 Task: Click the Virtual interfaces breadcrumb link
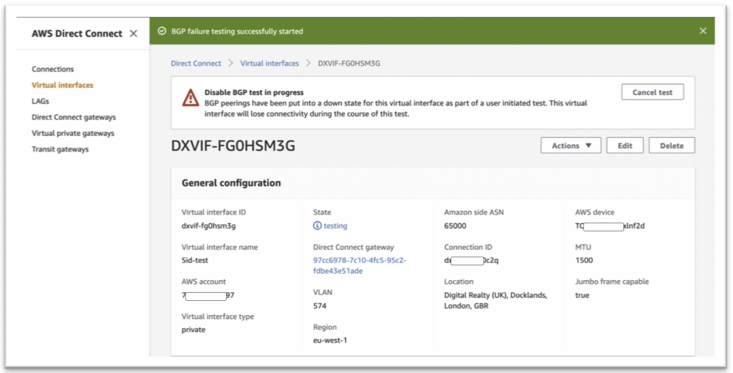[x=269, y=63]
